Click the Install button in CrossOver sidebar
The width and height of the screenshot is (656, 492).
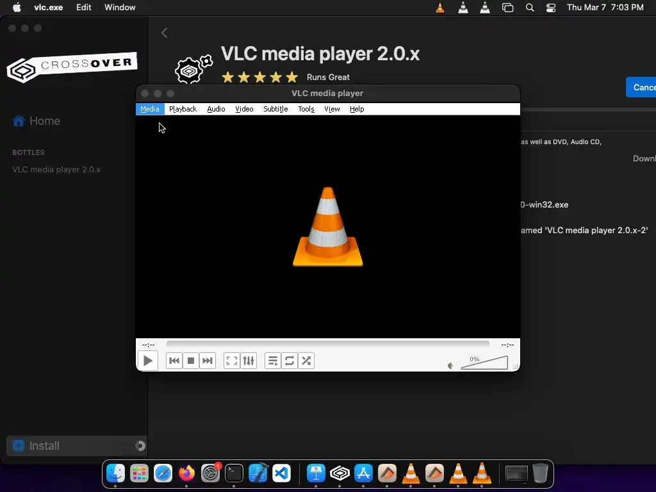tap(76, 446)
